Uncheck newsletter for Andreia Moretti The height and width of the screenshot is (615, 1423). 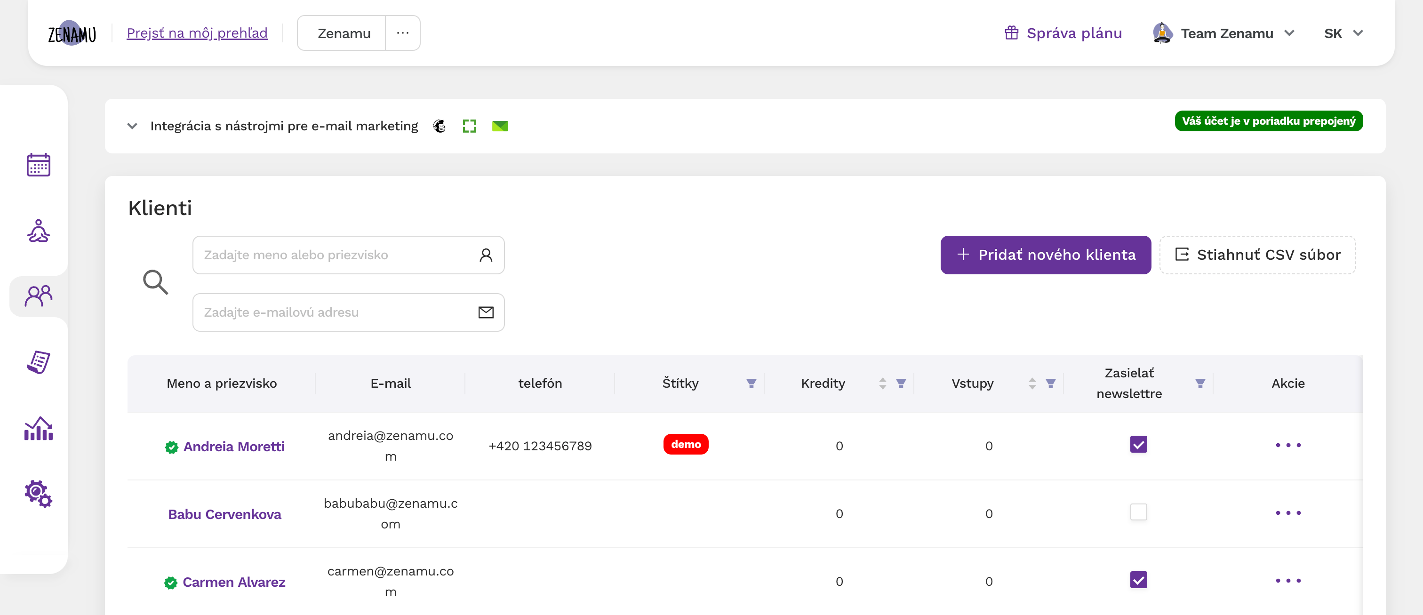click(1138, 444)
